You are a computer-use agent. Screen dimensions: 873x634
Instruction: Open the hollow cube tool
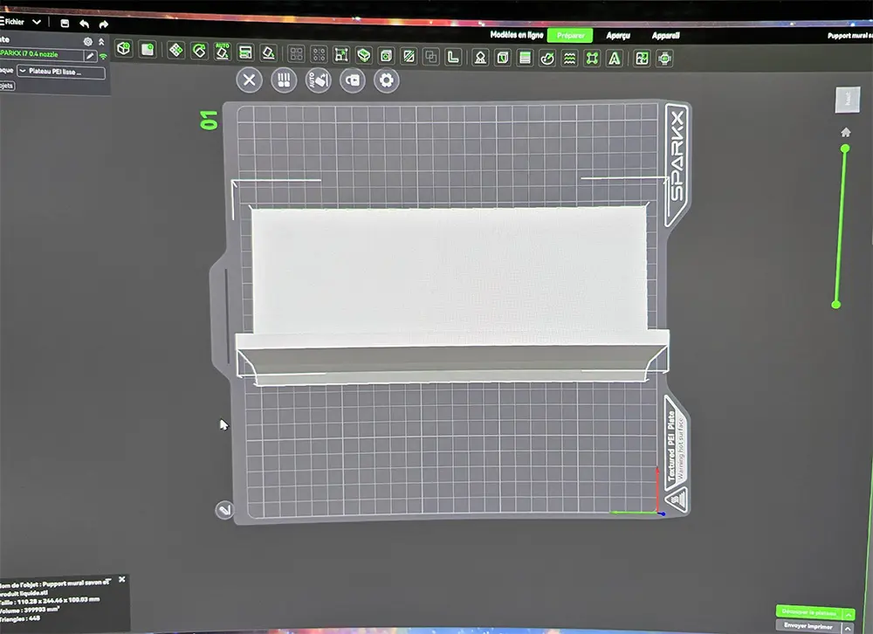386,56
